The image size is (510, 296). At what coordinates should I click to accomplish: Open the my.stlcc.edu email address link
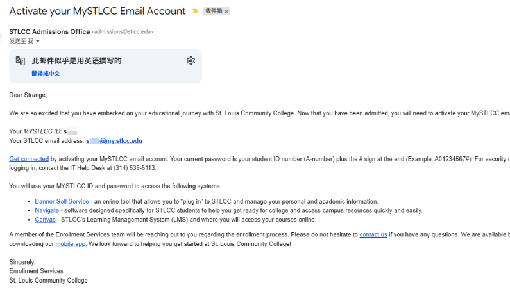tap(114, 140)
